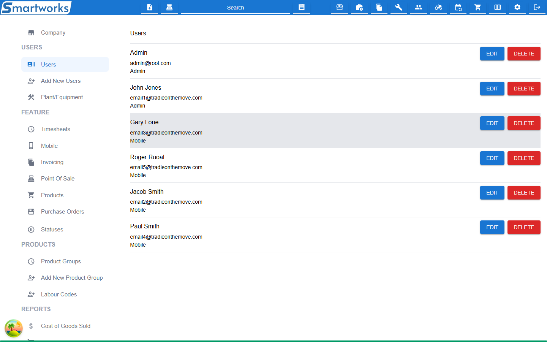This screenshot has height=342, width=547.
Task: Open Product Groups in the sidebar
Action: pos(65,261)
